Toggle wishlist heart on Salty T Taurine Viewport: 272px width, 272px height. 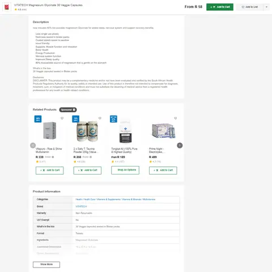click(x=100, y=118)
